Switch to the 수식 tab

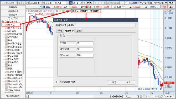click(60, 31)
